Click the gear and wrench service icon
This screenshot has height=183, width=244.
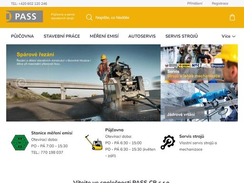pyautogui.click(x=168, y=142)
